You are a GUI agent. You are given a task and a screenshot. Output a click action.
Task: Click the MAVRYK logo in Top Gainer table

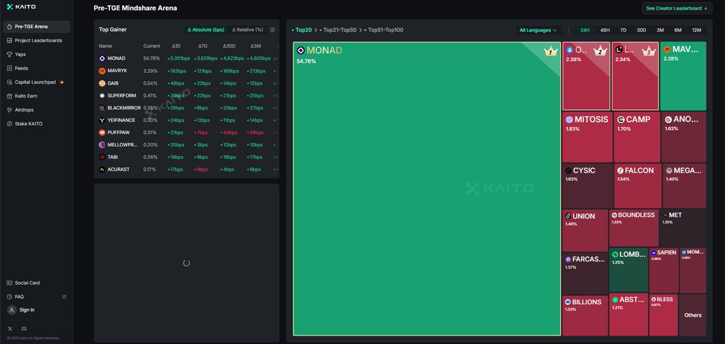click(102, 71)
